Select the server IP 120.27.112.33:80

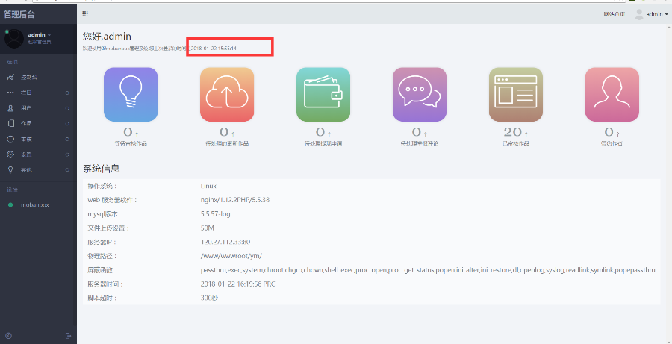coord(225,242)
